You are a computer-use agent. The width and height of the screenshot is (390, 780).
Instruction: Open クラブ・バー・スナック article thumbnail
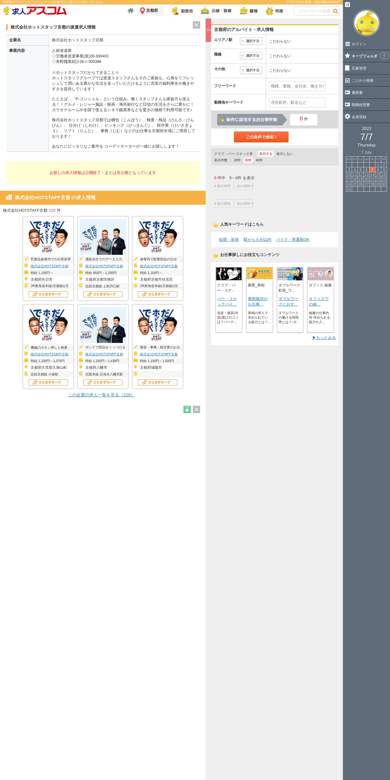click(229, 274)
